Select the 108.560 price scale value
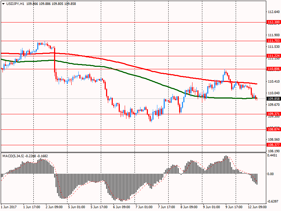This screenshot has width=281, height=211. click(x=274, y=139)
